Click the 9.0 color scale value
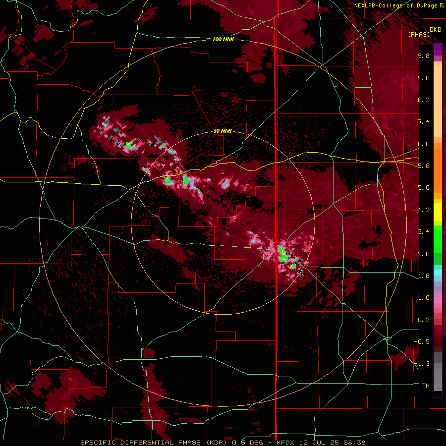The height and width of the screenshot is (446, 446). point(424,78)
